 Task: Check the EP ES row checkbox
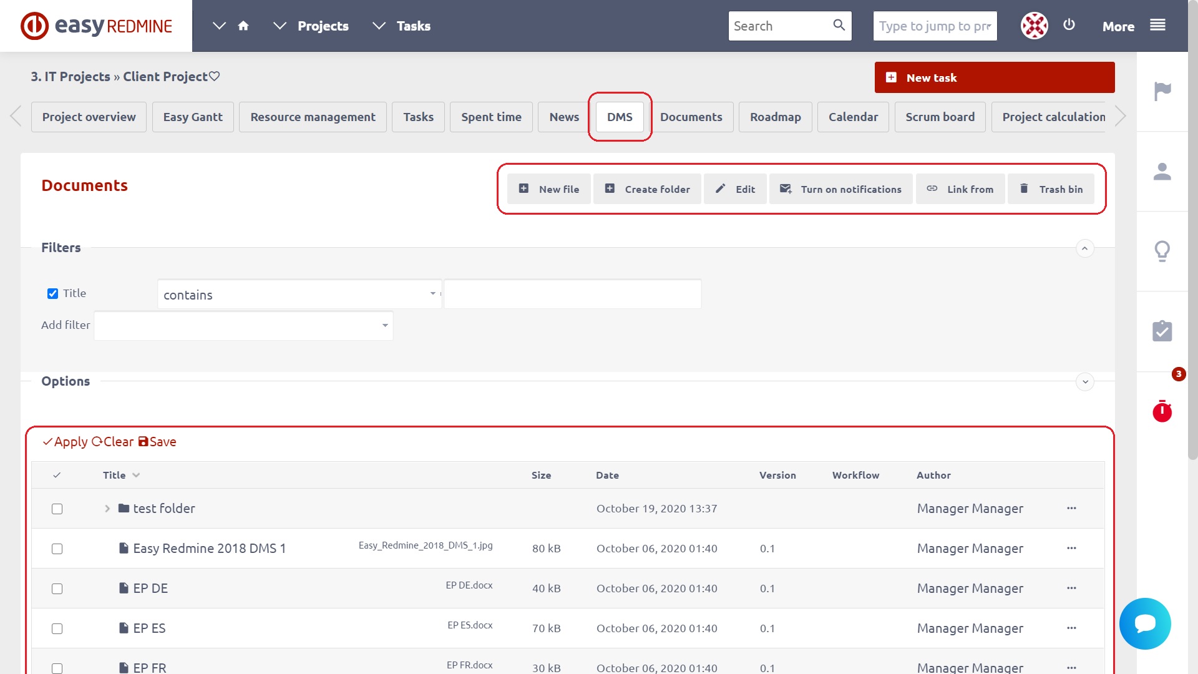pos(57,628)
